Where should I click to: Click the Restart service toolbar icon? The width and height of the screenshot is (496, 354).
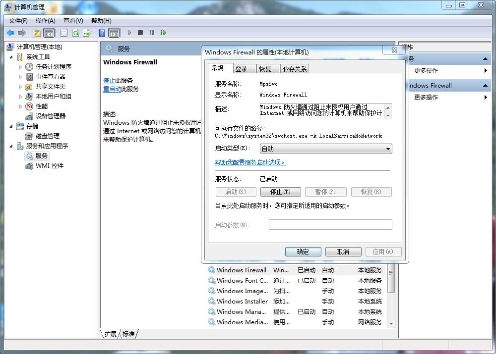click(x=163, y=33)
